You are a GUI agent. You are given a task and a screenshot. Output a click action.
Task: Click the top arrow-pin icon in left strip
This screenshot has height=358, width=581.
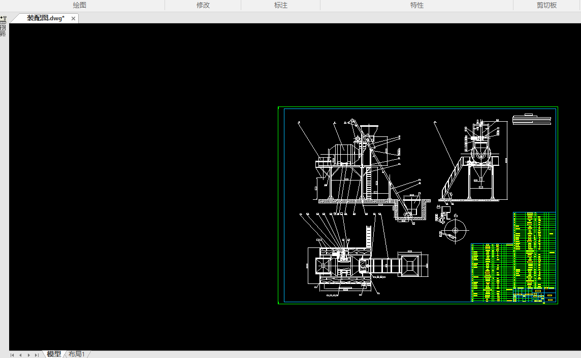click(4, 19)
